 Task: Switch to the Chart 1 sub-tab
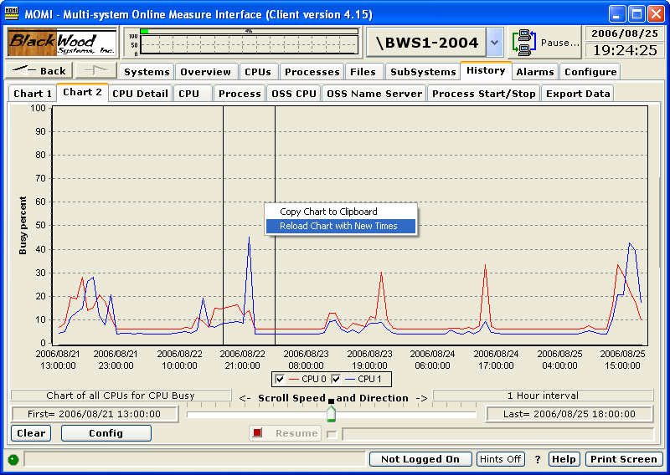[x=33, y=94]
